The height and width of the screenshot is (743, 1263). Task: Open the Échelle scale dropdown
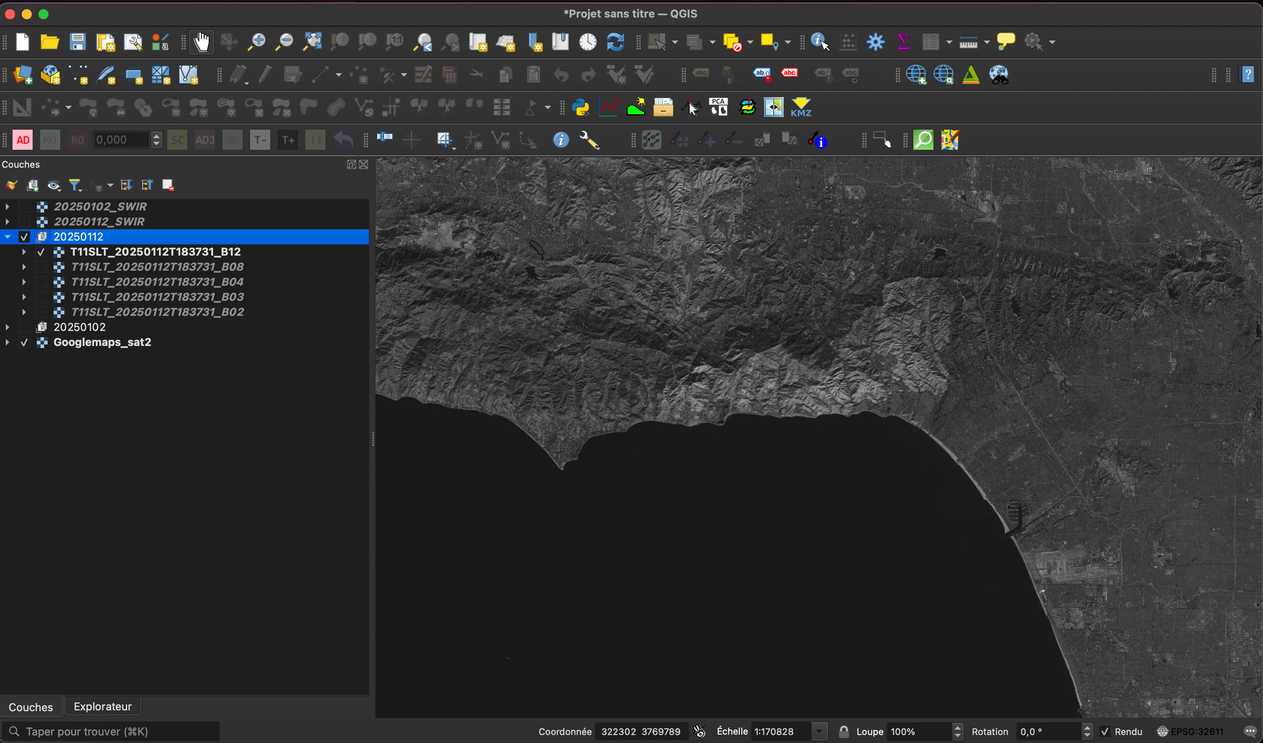(x=819, y=731)
